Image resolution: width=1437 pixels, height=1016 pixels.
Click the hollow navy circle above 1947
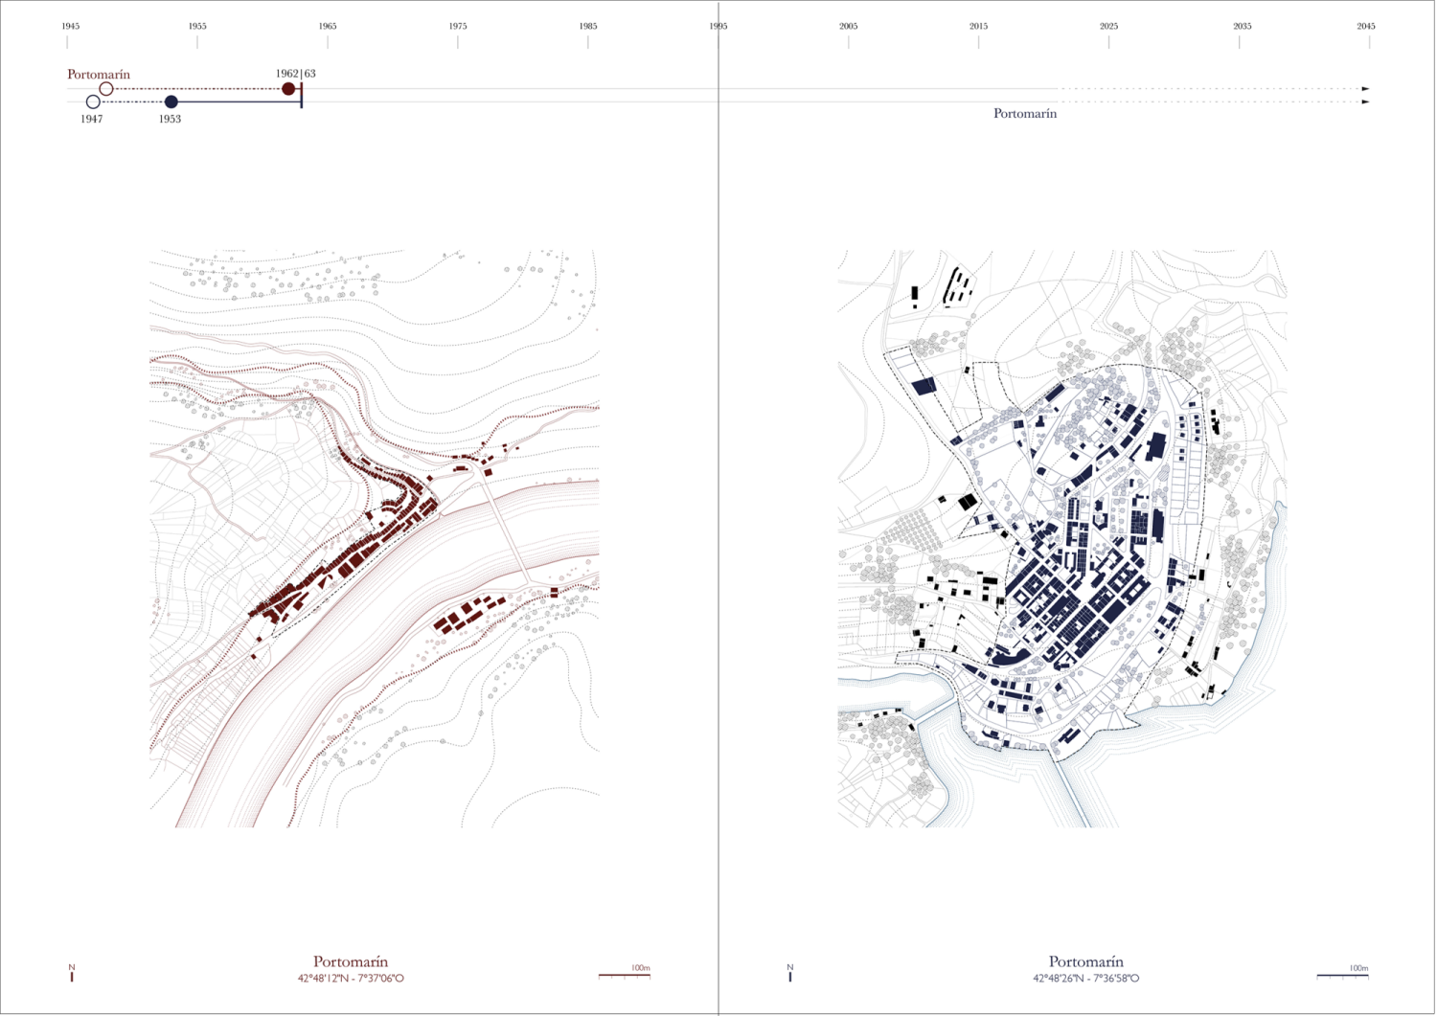93,102
